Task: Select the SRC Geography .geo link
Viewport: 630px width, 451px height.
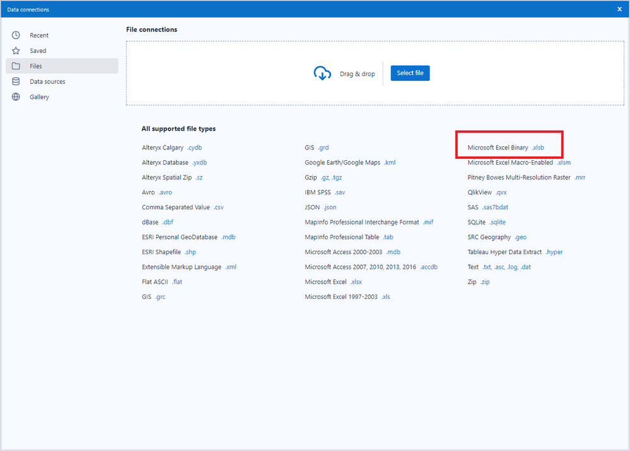Action: click(x=520, y=237)
